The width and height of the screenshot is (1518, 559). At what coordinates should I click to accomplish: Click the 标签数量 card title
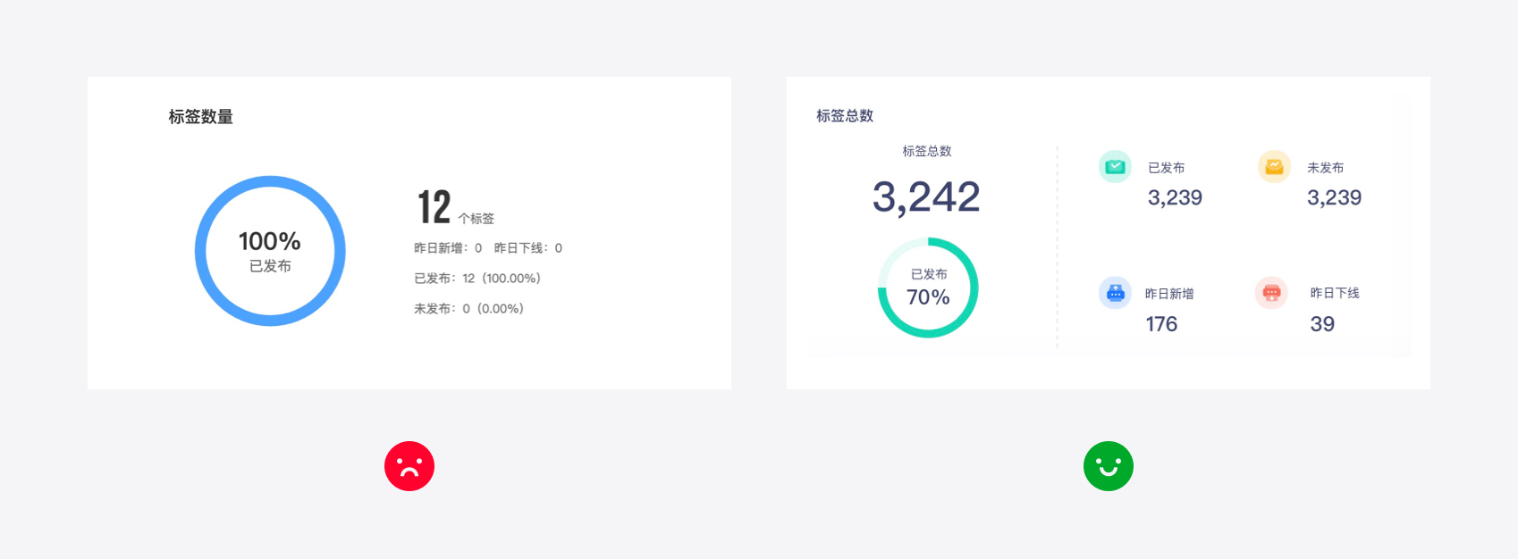pyautogui.click(x=201, y=117)
